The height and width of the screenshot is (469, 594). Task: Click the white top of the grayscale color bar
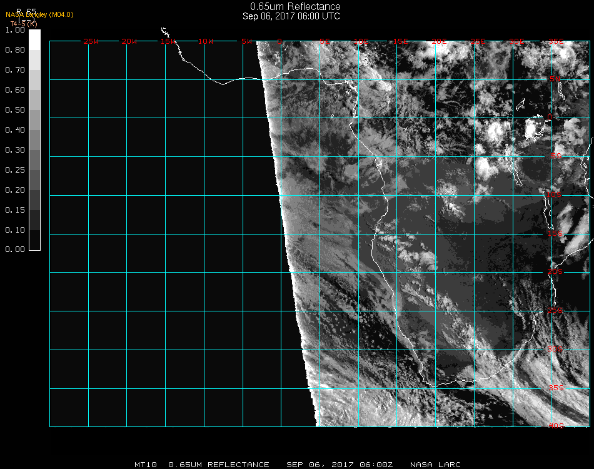pos(34,40)
